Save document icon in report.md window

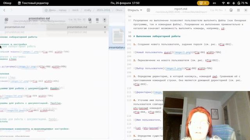click(x=231, y=10)
